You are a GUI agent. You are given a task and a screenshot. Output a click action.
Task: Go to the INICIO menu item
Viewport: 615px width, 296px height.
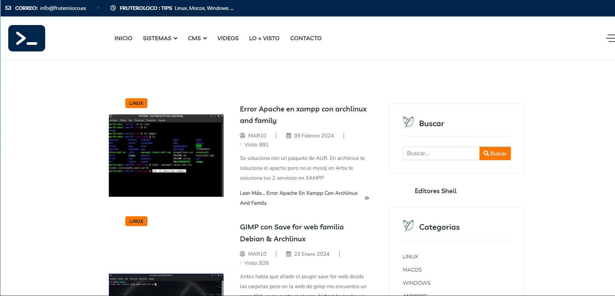click(123, 38)
